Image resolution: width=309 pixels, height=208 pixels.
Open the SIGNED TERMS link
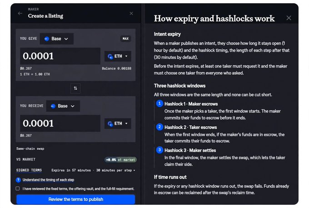[29, 170]
